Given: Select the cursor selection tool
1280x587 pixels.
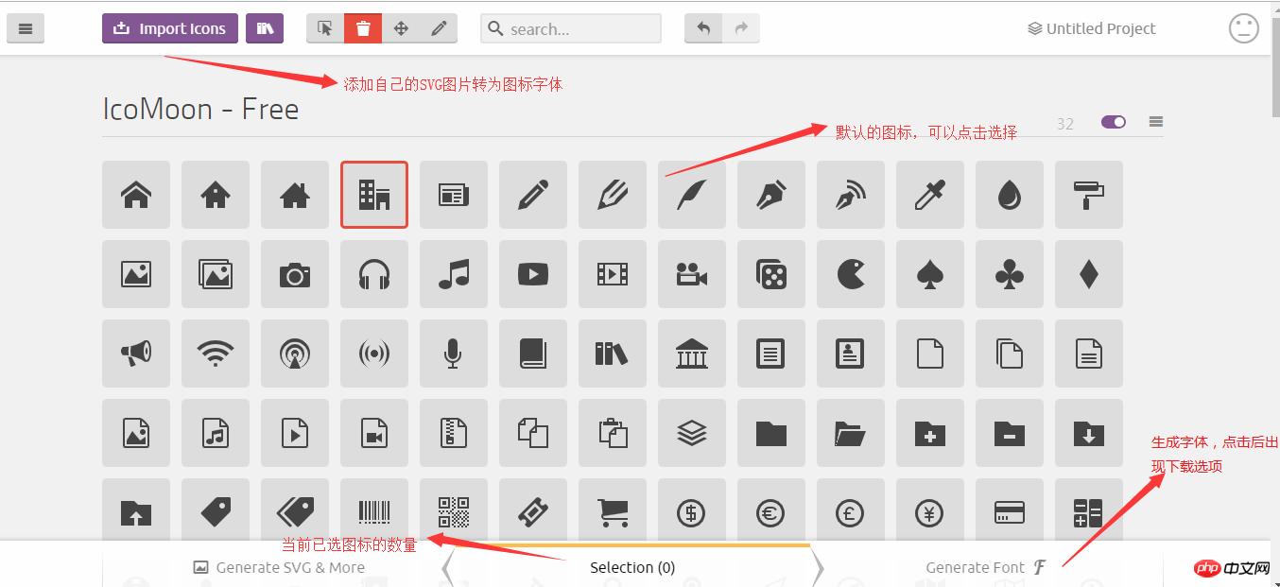Looking at the screenshot, I should 324,28.
